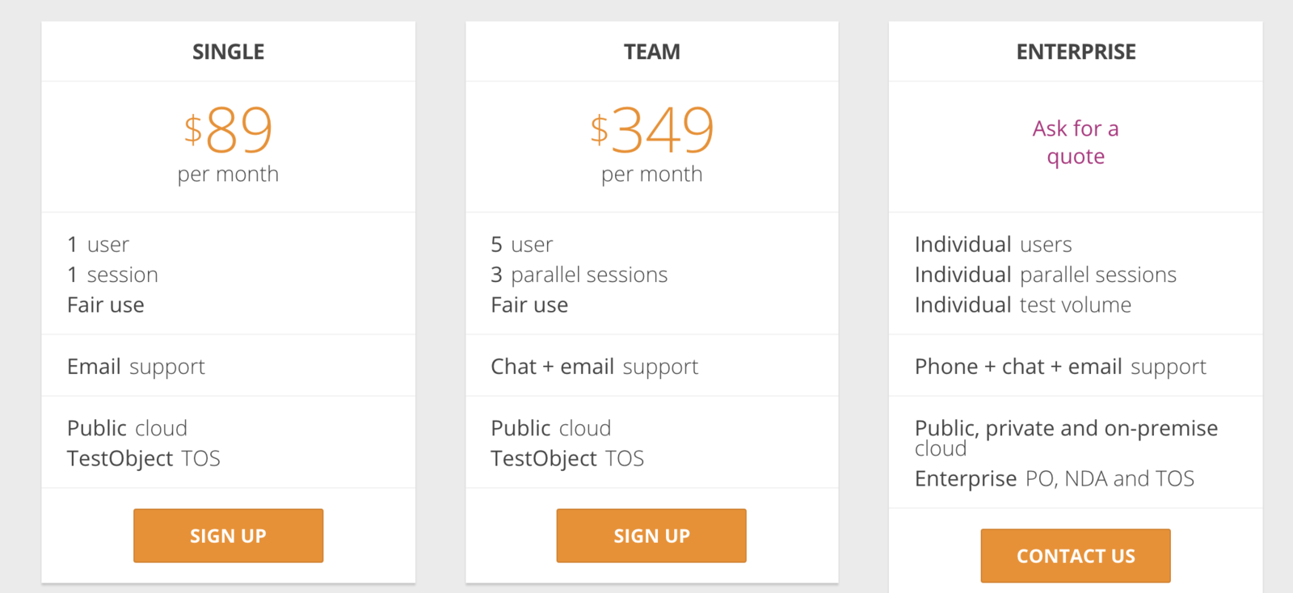Screen dimensions: 1293x593
Task: Open the 'Ask for a quote' link
Action: point(1076,142)
